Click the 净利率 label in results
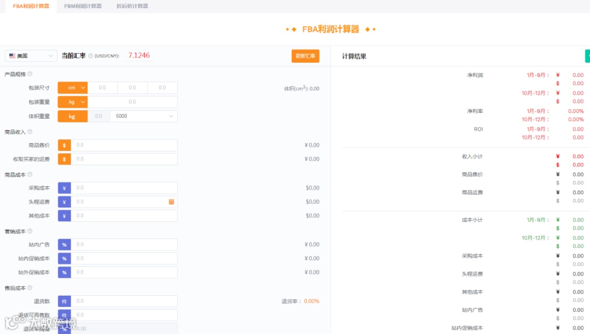 coord(475,111)
